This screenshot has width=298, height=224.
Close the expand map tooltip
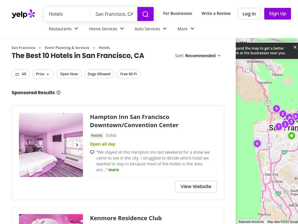tap(295, 47)
